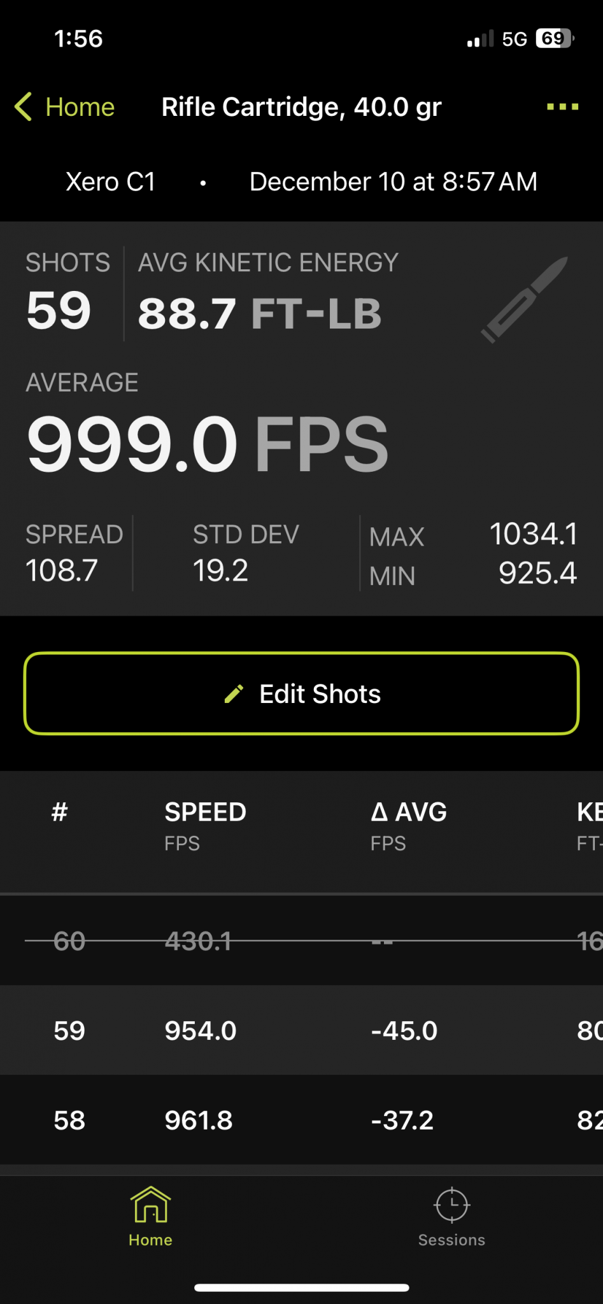Viewport: 603px width, 1304px height.
Task: Select shot 58 row with 961.8 FPS
Action: [301, 1120]
